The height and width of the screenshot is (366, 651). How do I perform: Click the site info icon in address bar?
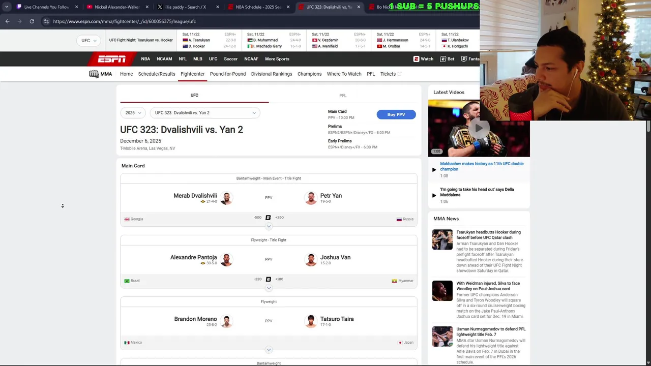click(x=46, y=21)
